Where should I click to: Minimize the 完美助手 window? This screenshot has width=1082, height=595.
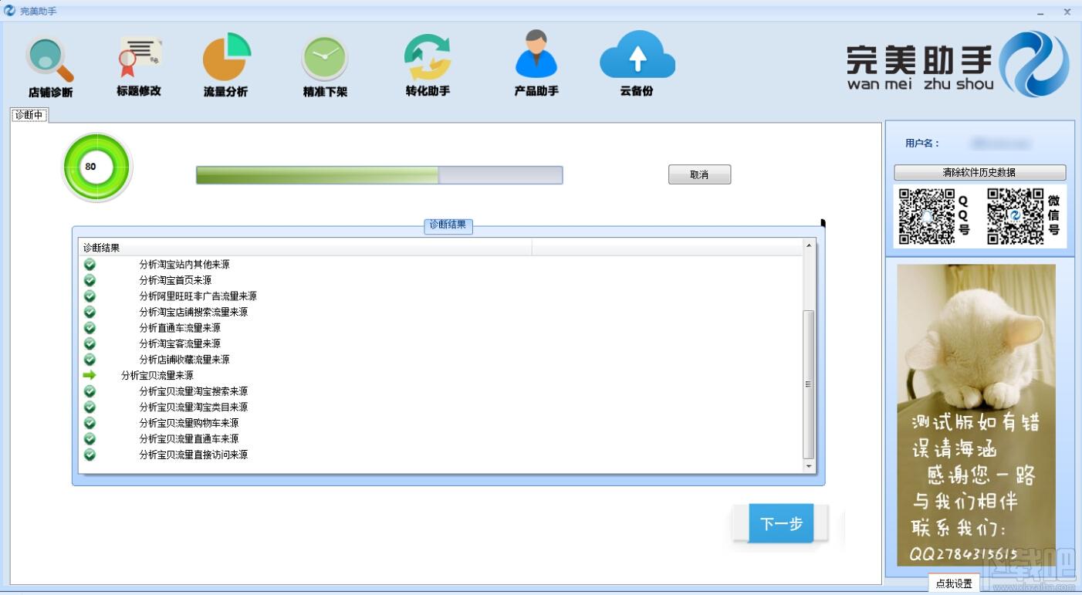coord(1040,12)
